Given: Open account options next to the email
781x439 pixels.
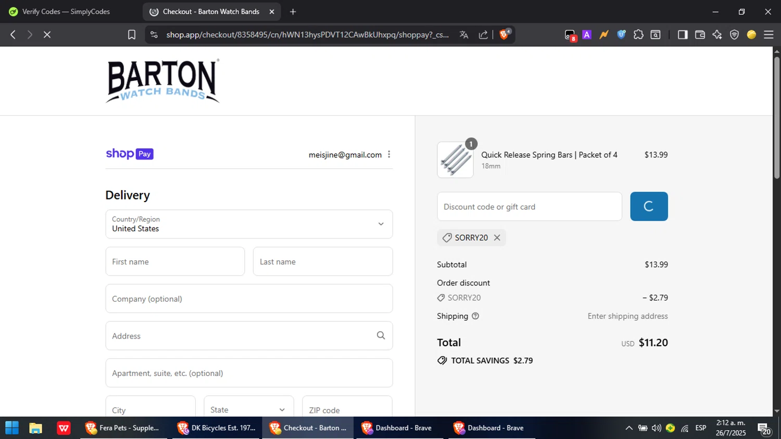Looking at the screenshot, I should 389,154.
